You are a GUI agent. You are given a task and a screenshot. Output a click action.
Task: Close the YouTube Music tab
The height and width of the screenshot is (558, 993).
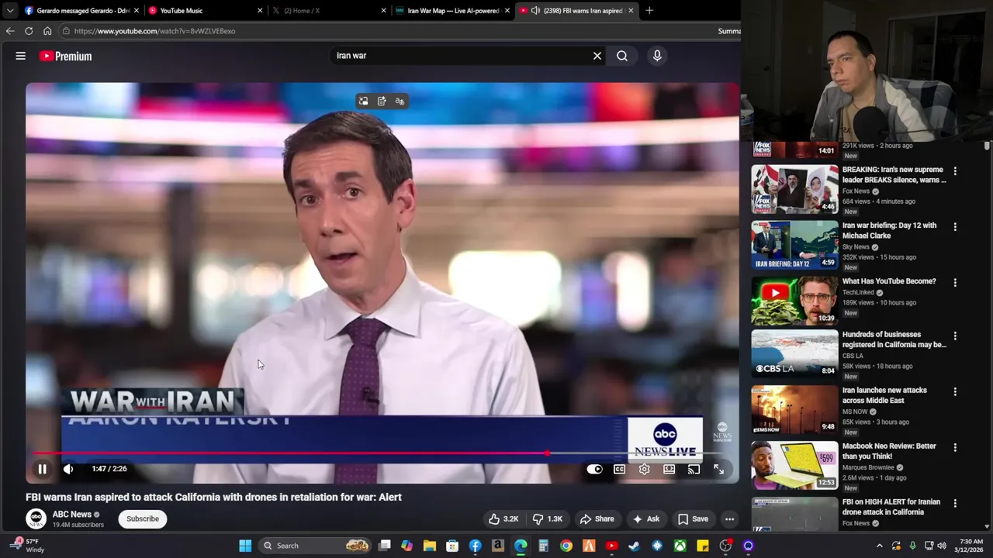pos(260,11)
